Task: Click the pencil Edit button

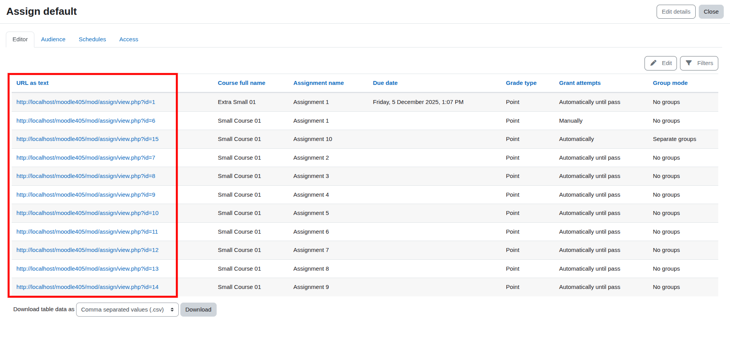Action: pos(660,63)
